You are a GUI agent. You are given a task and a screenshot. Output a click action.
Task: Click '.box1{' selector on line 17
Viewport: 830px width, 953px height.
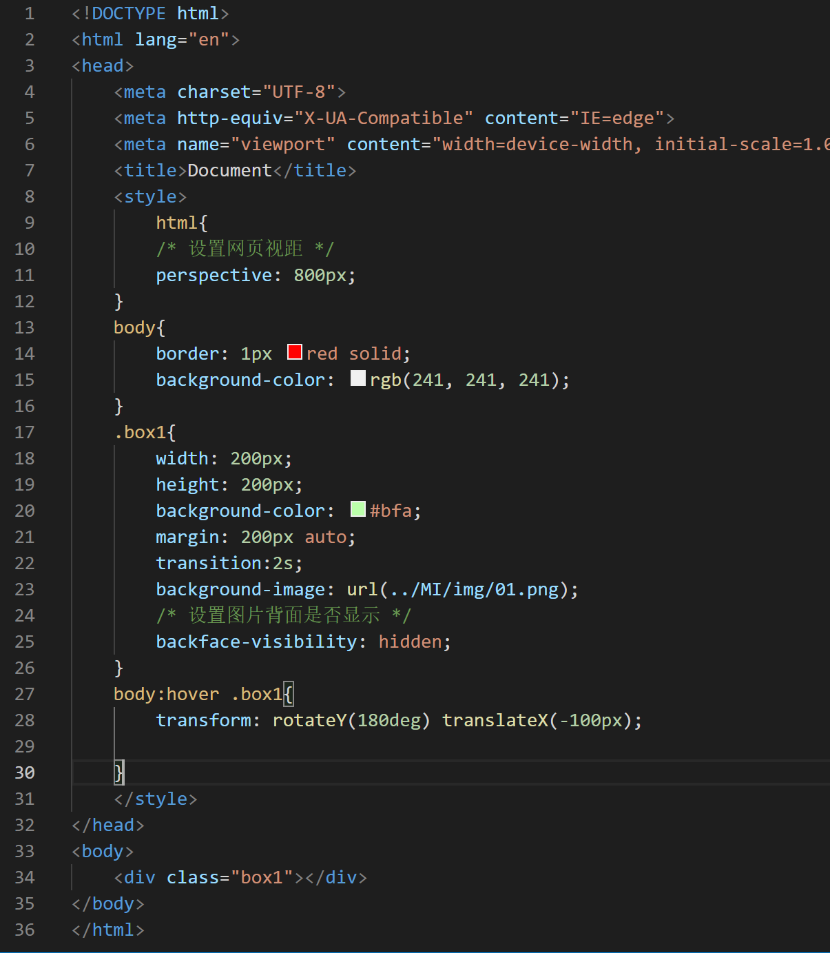[x=145, y=432]
